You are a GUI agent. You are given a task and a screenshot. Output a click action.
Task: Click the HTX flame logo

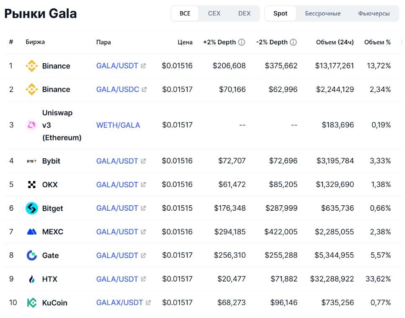pyautogui.click(x=31, y=279)
